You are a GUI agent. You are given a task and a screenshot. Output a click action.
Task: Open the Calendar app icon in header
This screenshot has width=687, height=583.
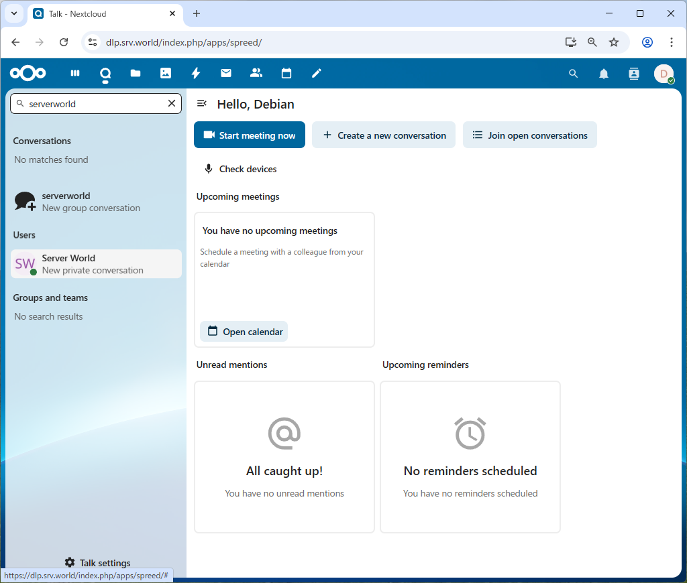coord(286,73)
